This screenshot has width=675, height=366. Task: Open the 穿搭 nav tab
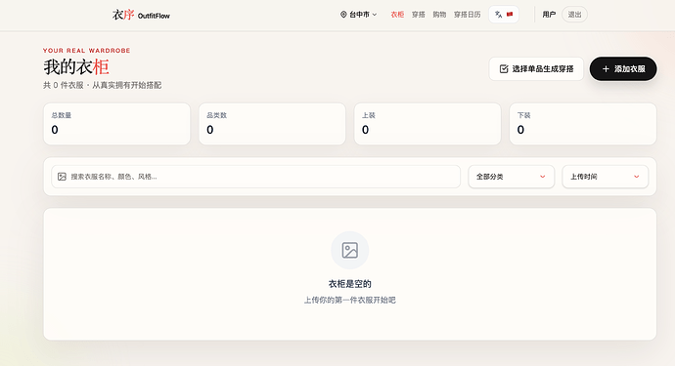click(x=419, y=15)
